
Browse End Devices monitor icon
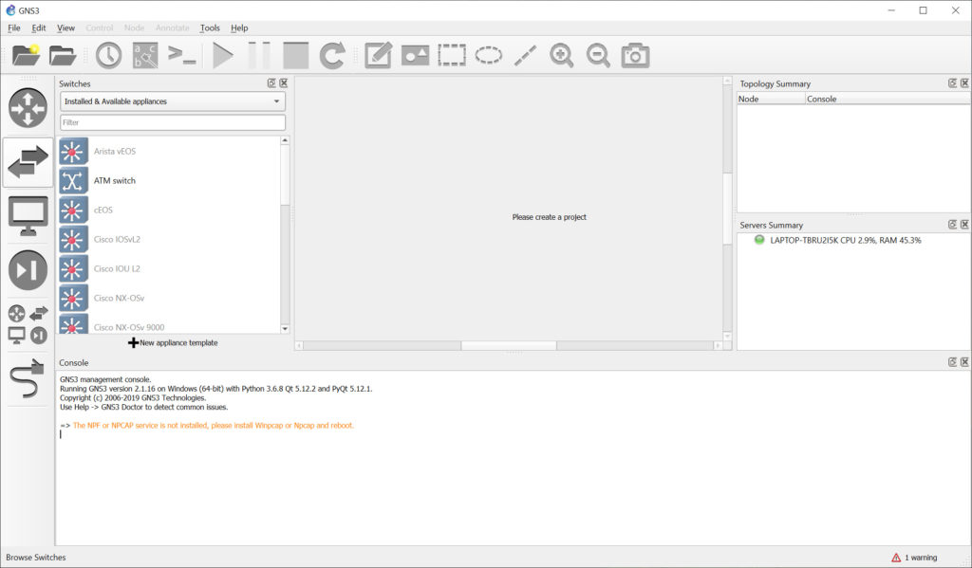pos(28,216)
